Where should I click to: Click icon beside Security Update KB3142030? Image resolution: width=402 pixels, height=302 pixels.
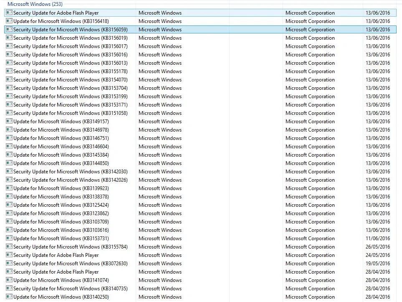[9, 171]
